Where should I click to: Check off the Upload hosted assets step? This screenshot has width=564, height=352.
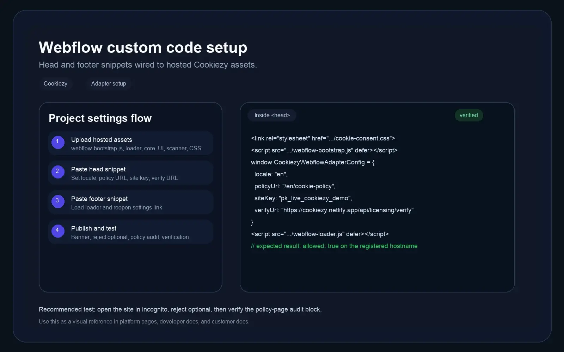coord(130,143)
